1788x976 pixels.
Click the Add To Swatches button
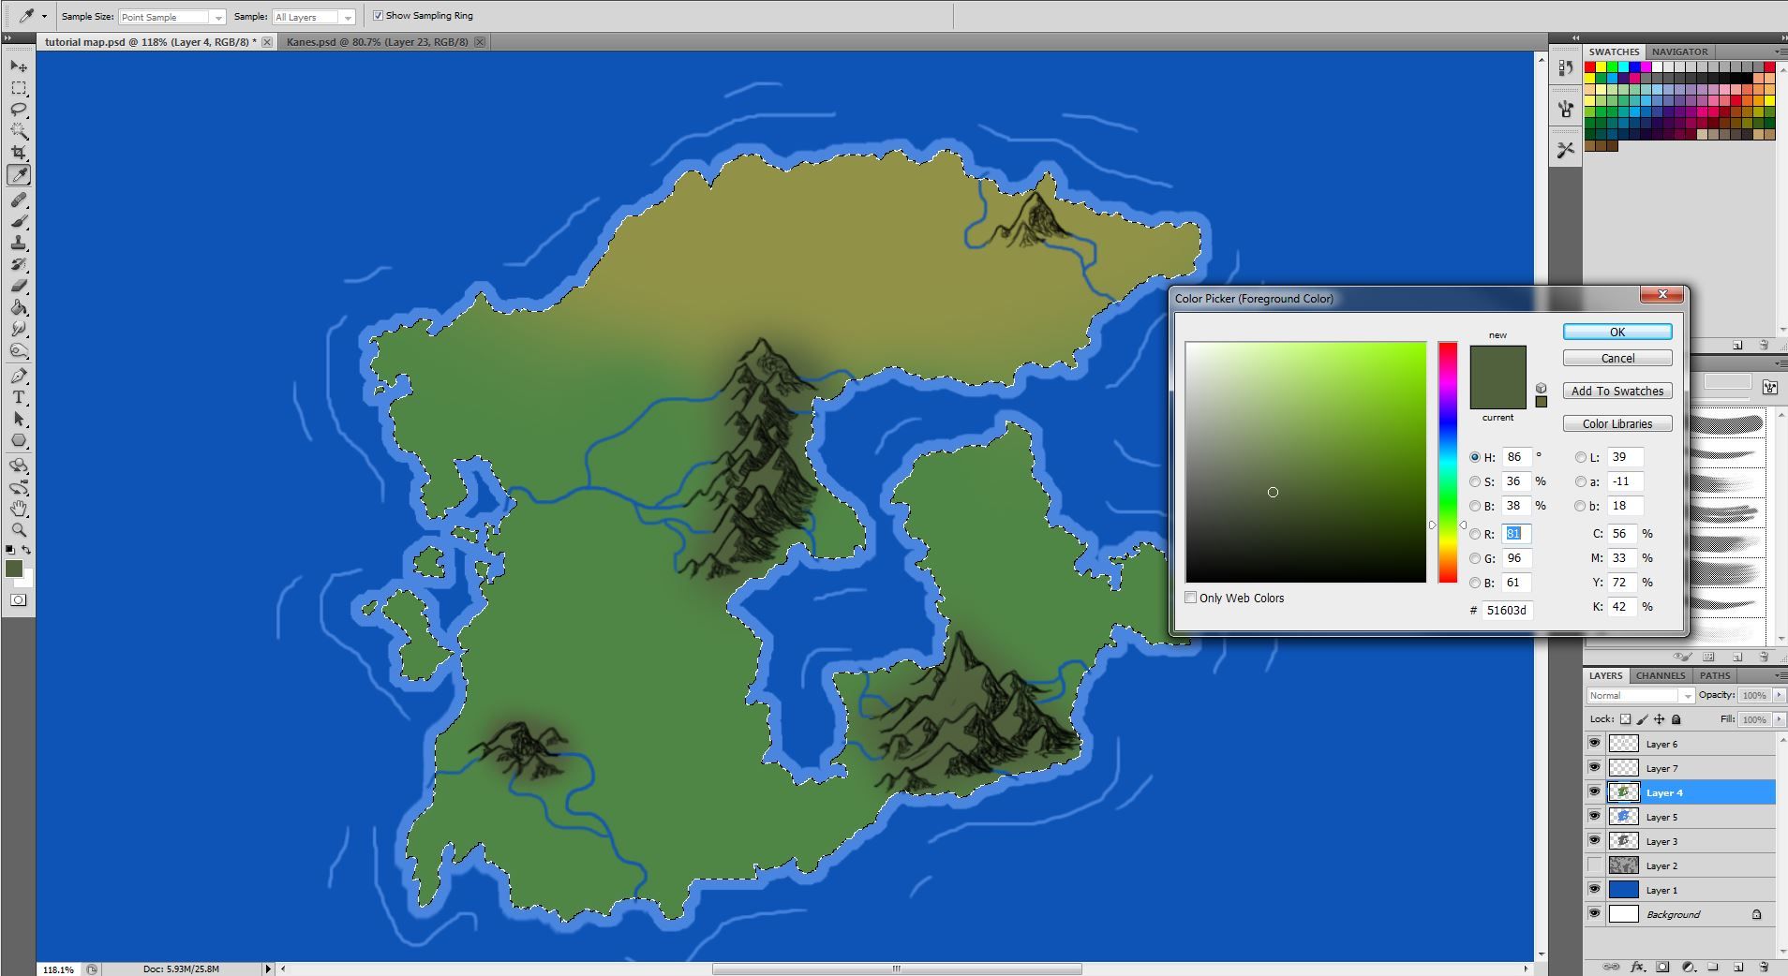pyautogui.click(x=1617, y=391)
